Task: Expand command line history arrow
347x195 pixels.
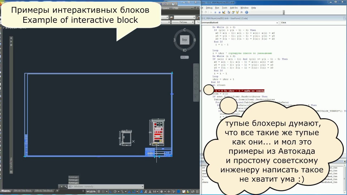Action: (x=143, y=186)
